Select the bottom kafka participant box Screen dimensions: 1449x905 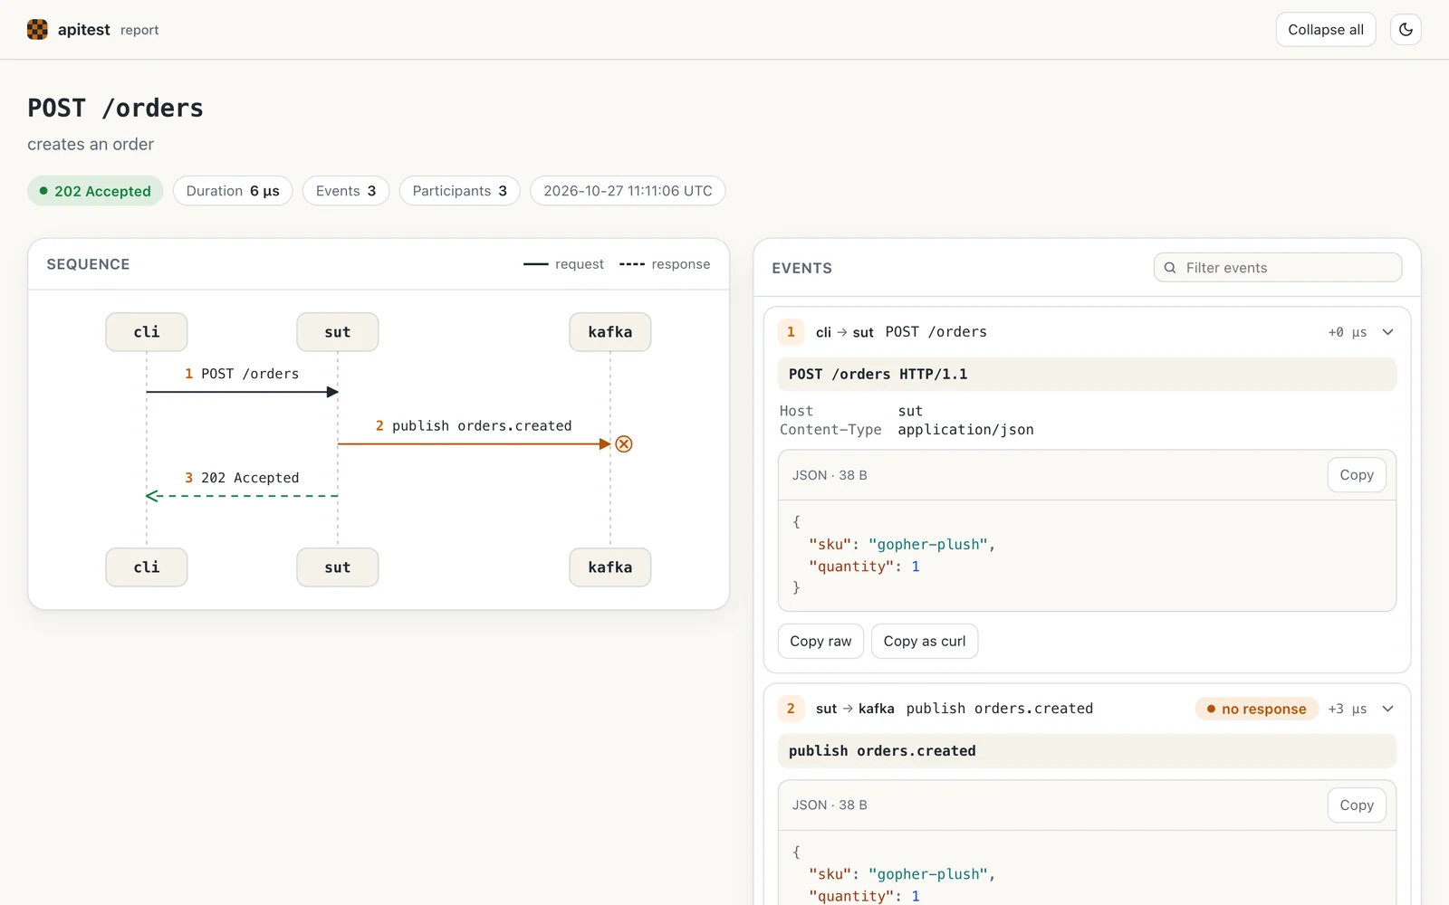coord(610,567)
